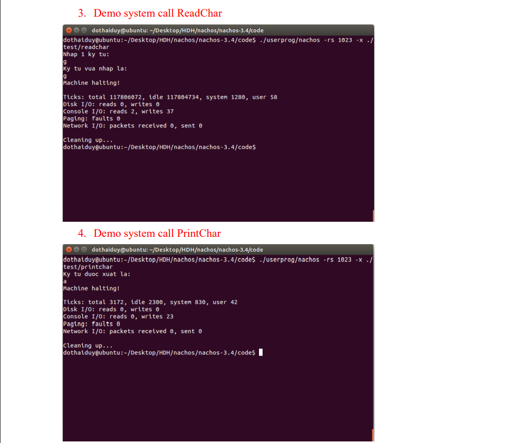Minimize the ReadChar demo terminal window
Screen dimensions: 529x443
pyautogui.click(x=76, y=30)
